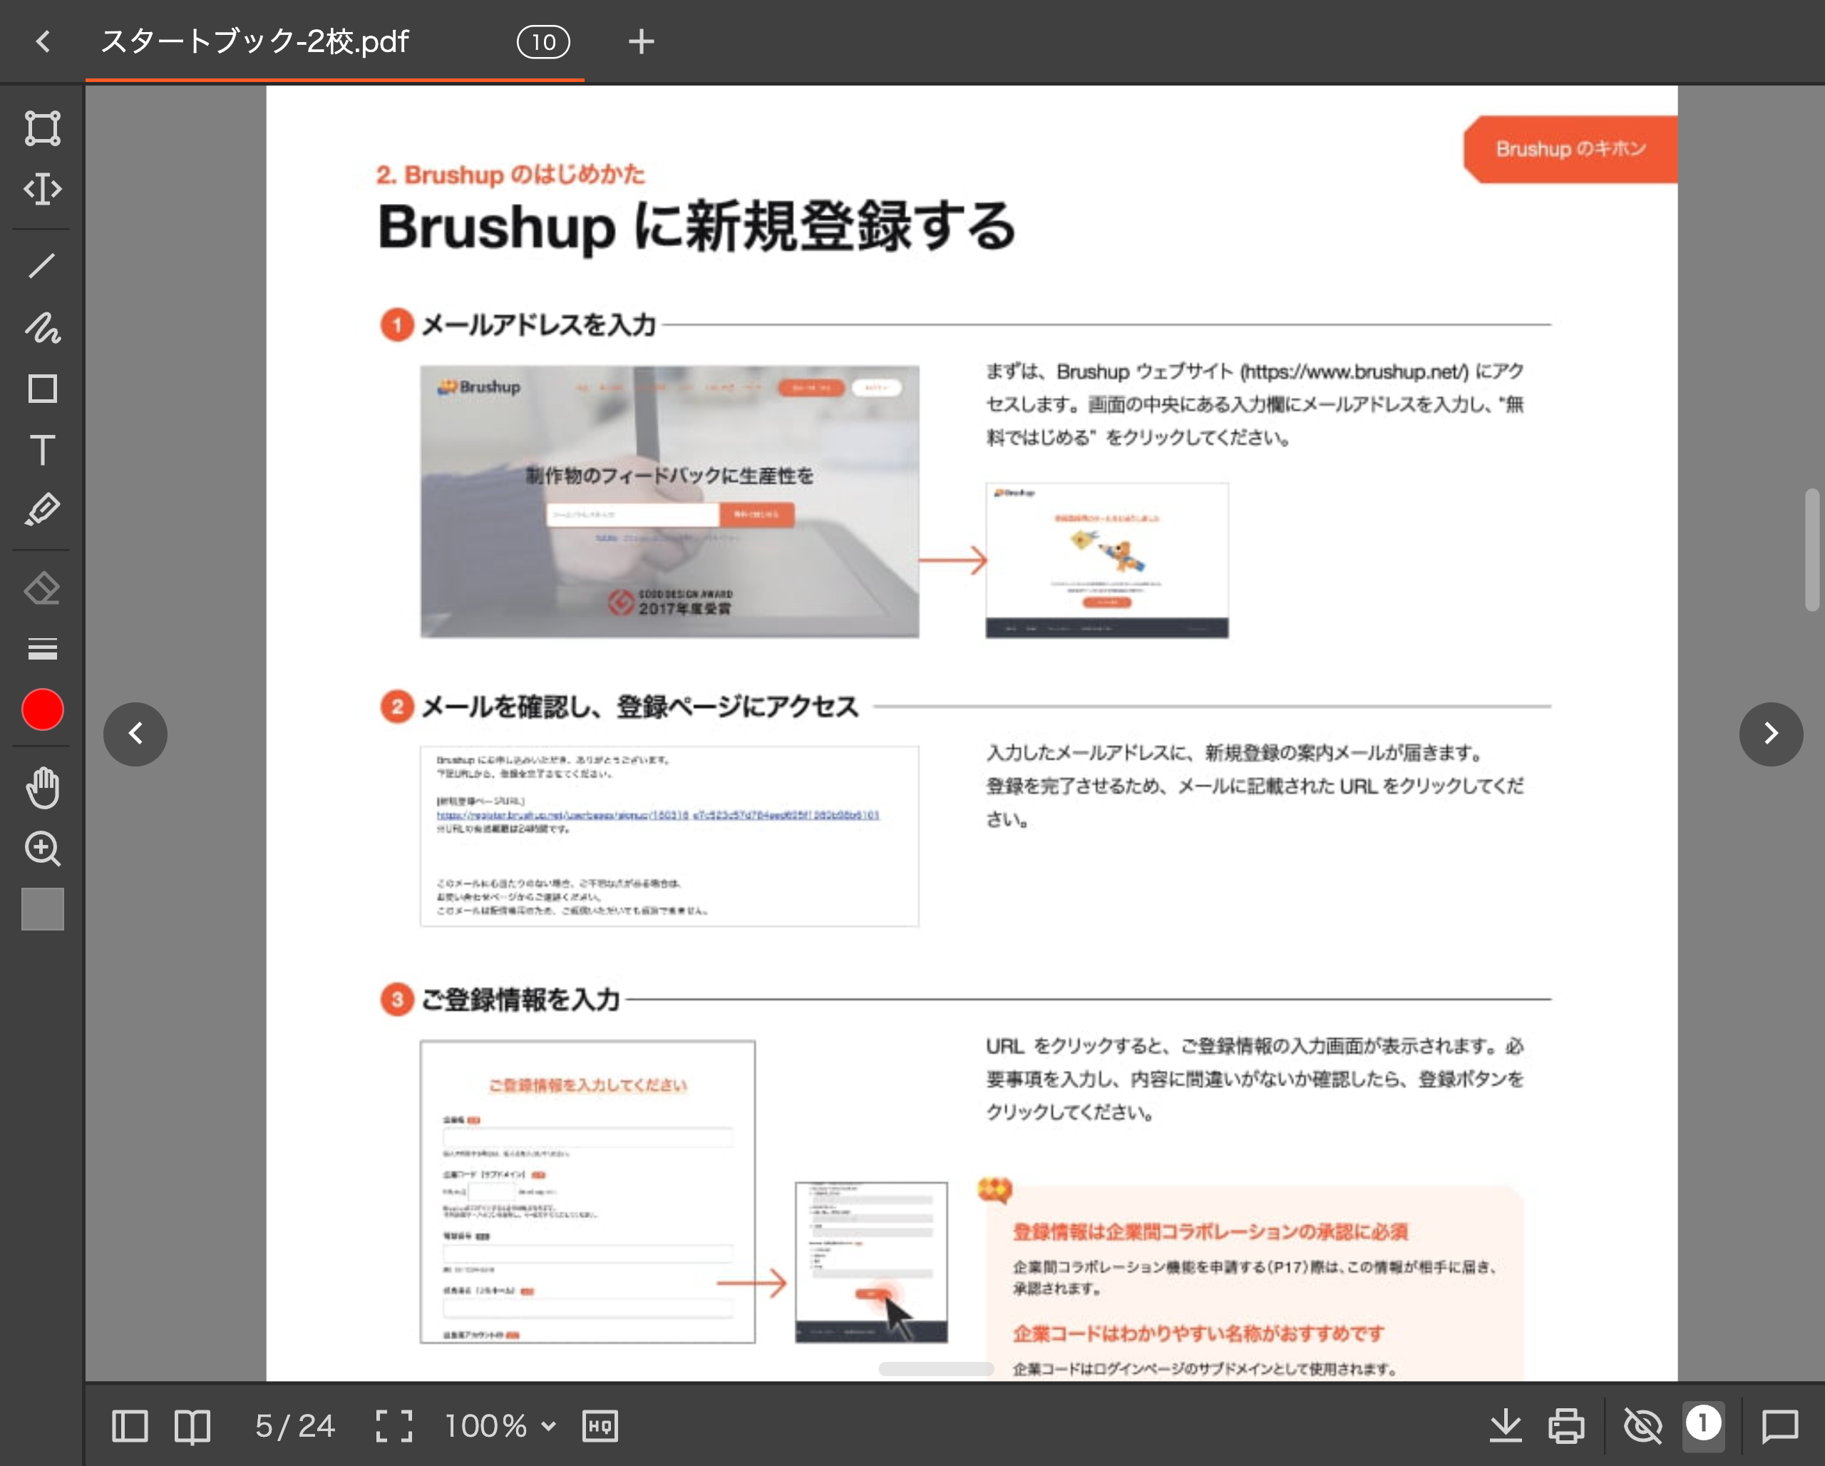Click the gray fill color swatch

coord(42,909)
